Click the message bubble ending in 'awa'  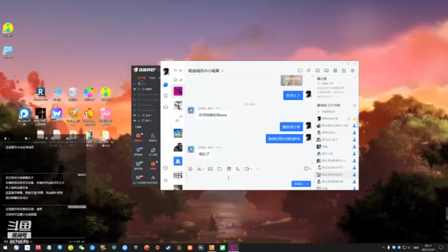[x=213, y=115]
